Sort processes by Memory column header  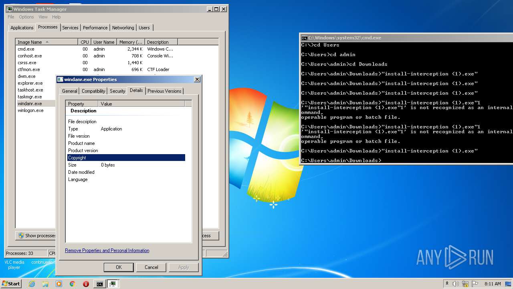(x=131, y=42)
